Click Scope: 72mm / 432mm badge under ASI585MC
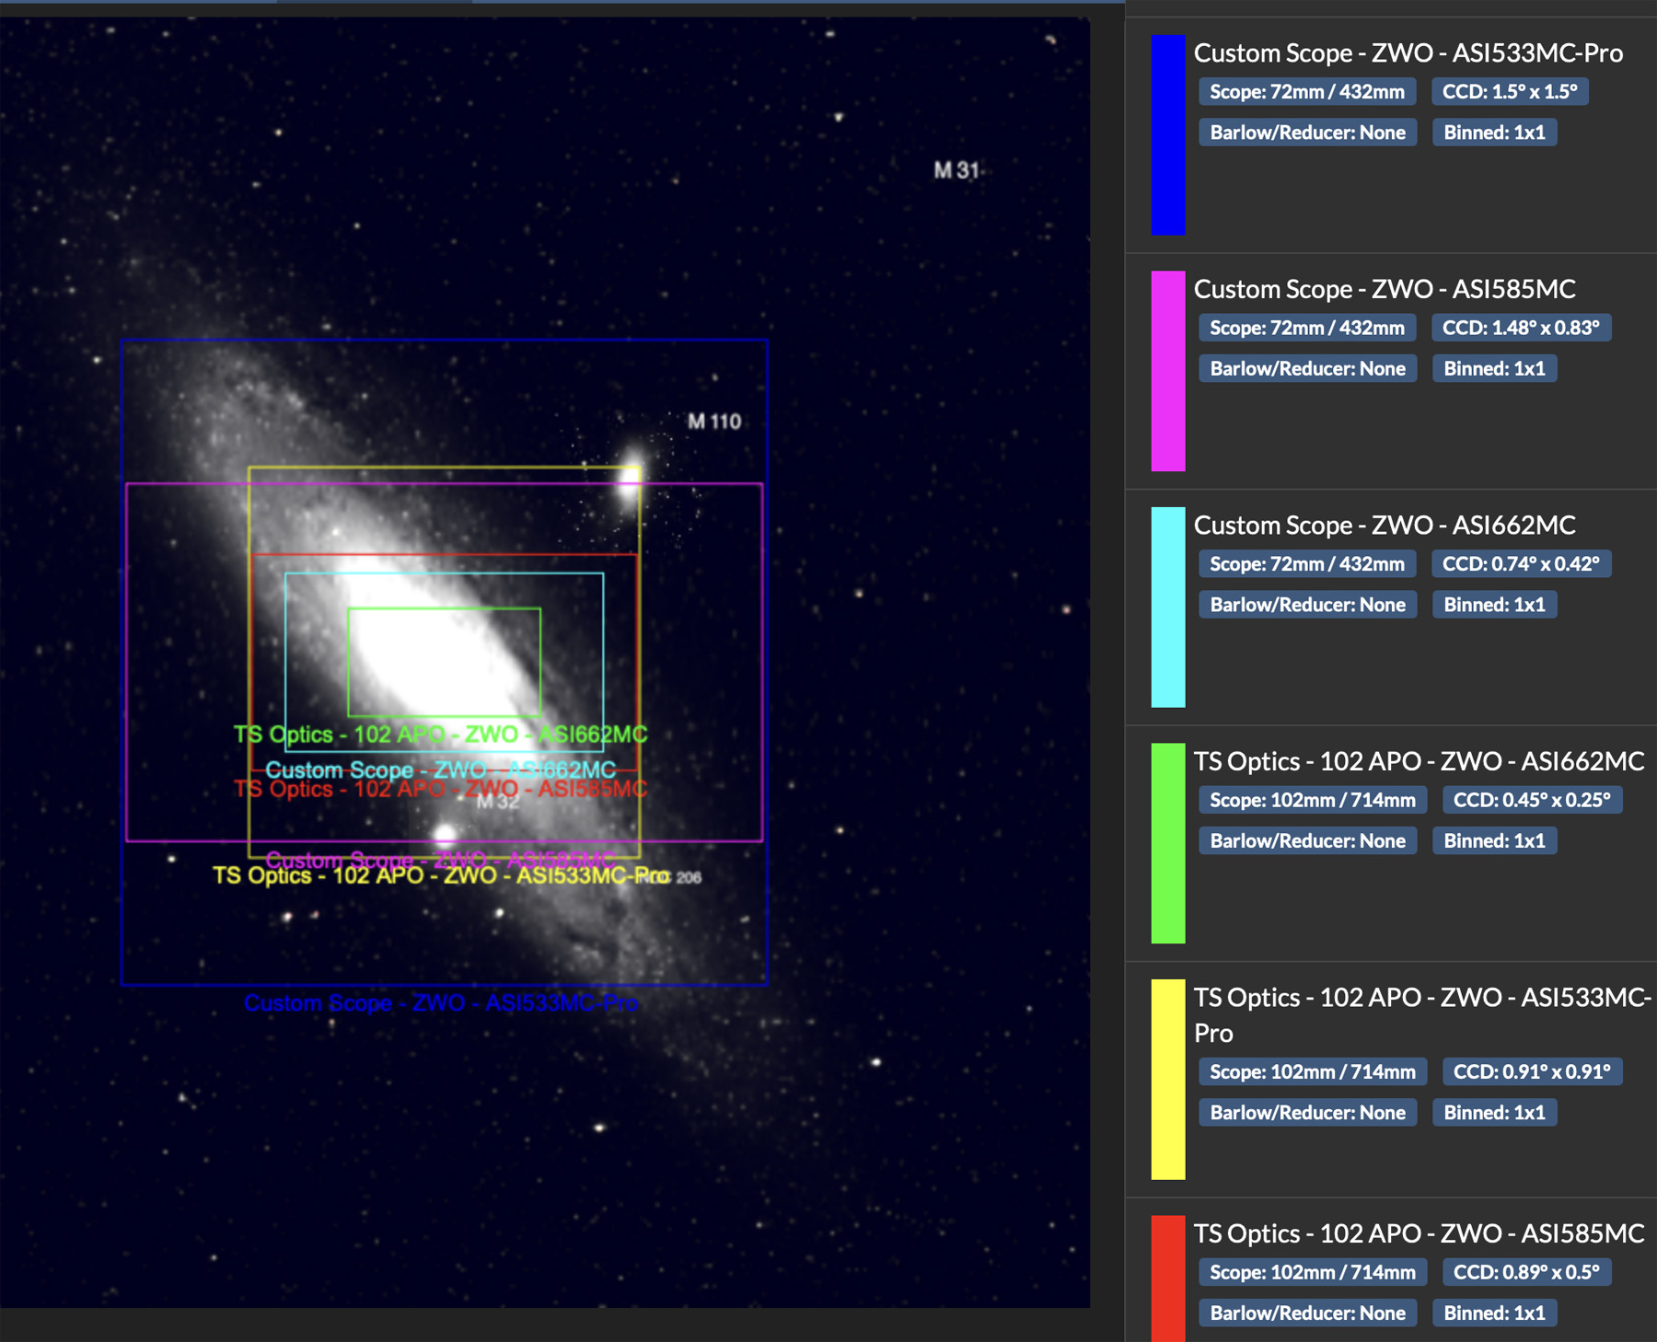 click(x=1307, y=328)
